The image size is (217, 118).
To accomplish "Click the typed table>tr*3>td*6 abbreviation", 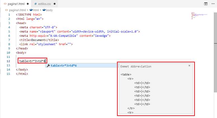I will [x=32, y=61].
